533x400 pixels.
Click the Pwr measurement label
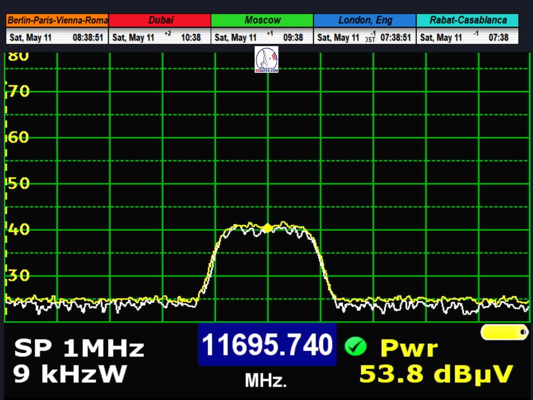click(409, 348)
